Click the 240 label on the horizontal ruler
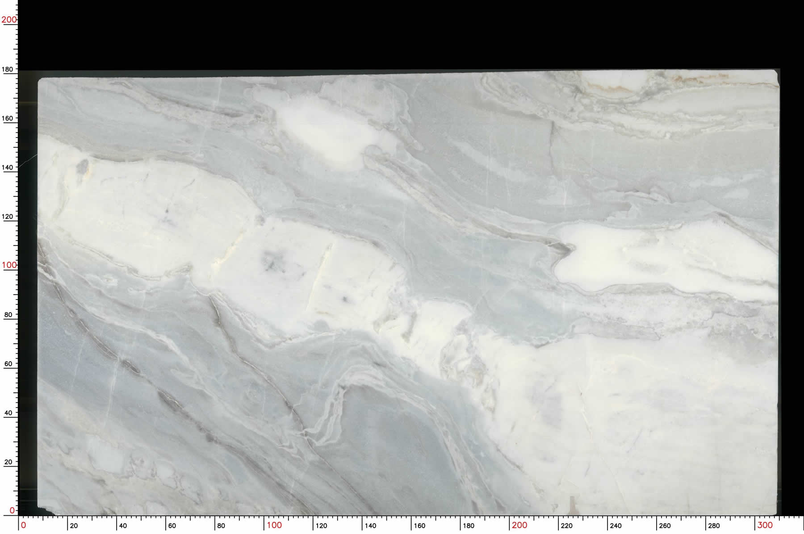 pyautogui.click(x=616, y=526)
